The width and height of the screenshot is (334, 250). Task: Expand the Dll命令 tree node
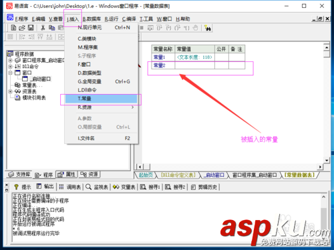[x=10, y=67]
